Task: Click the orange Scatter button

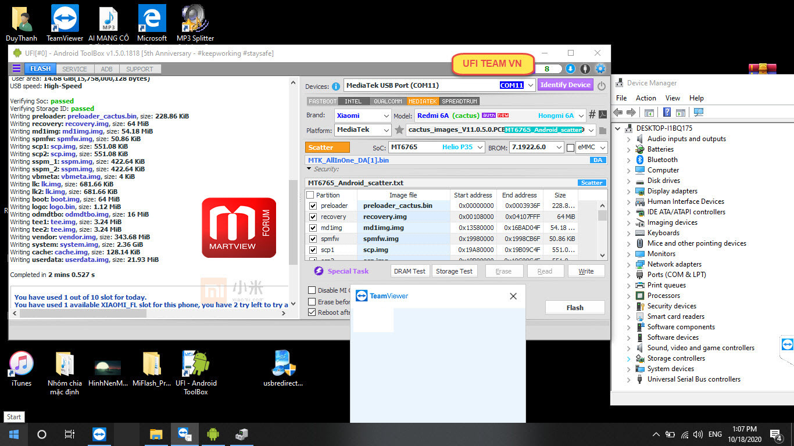Action: click(327, 148)
